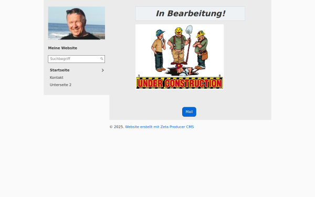315x197 pixels.
Task: Click the portrait photo in the sidebar
Action: click(77, 23)
